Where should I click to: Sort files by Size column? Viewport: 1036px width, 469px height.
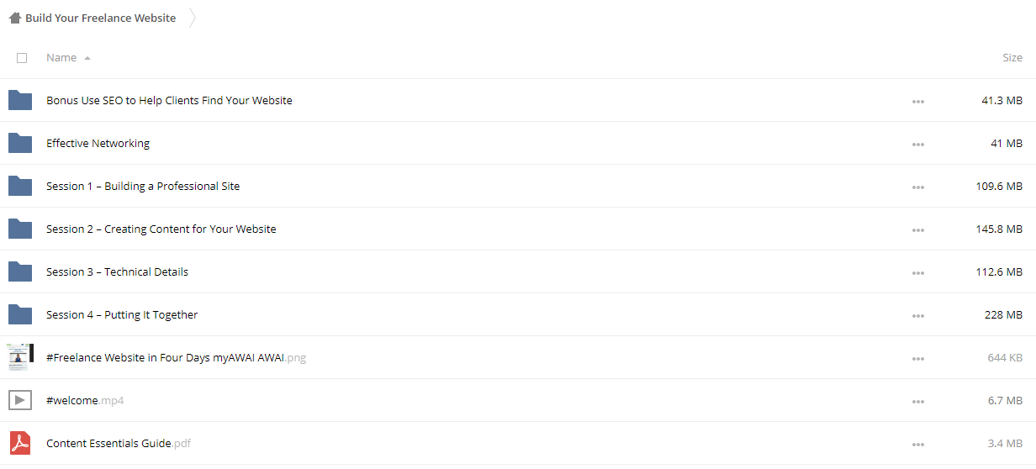(x=1012, y=57)
